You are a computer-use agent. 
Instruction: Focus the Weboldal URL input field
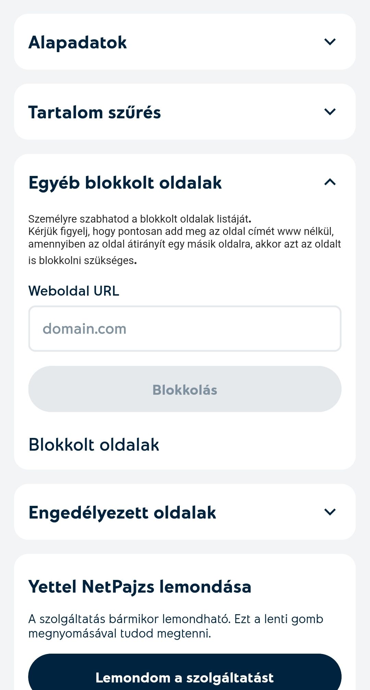coord(185,329)
